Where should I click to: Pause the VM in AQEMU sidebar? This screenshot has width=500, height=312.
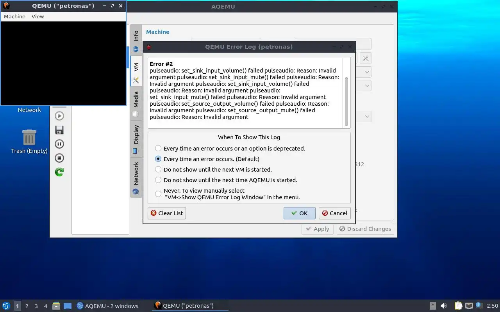(x=59, y=144)
